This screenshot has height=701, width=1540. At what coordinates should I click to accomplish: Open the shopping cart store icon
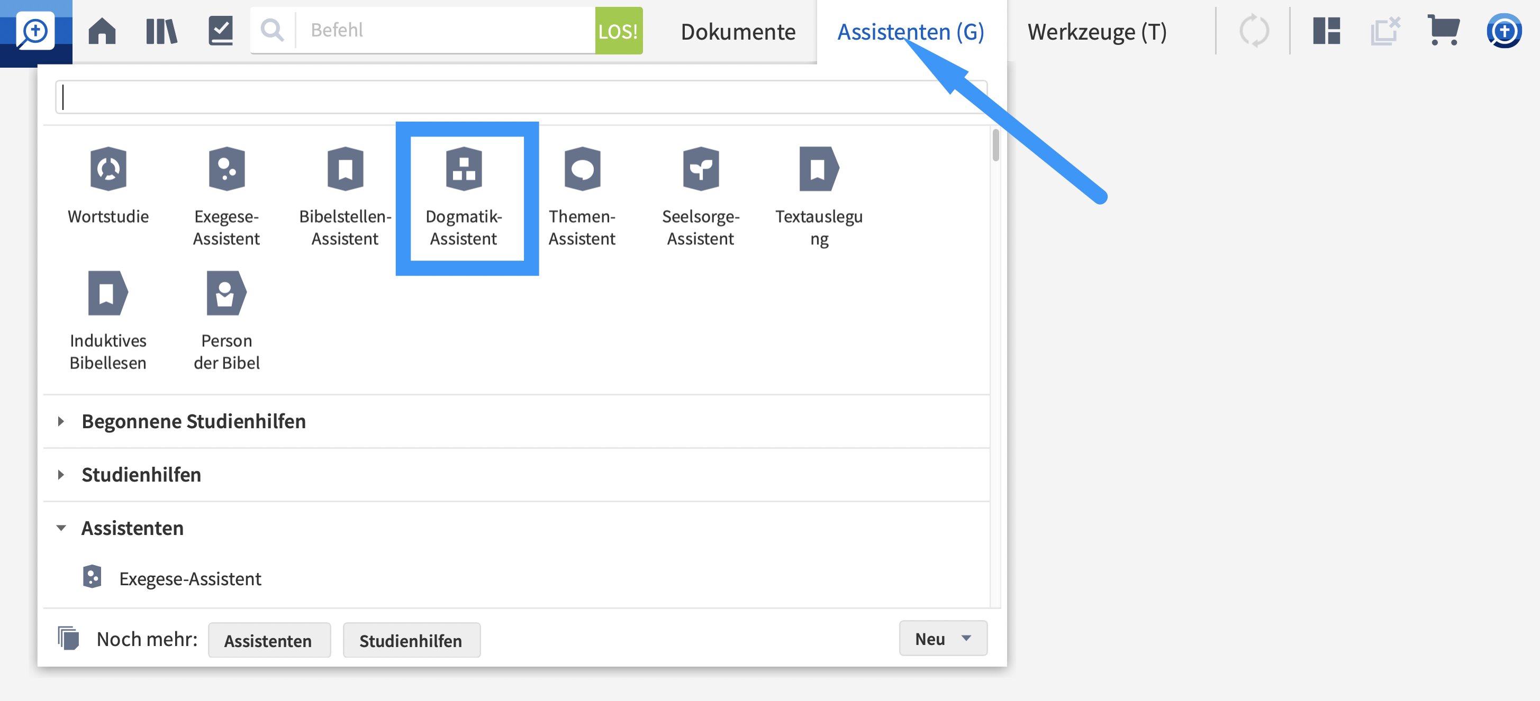pyautogui.click(x=1443, y=30)
